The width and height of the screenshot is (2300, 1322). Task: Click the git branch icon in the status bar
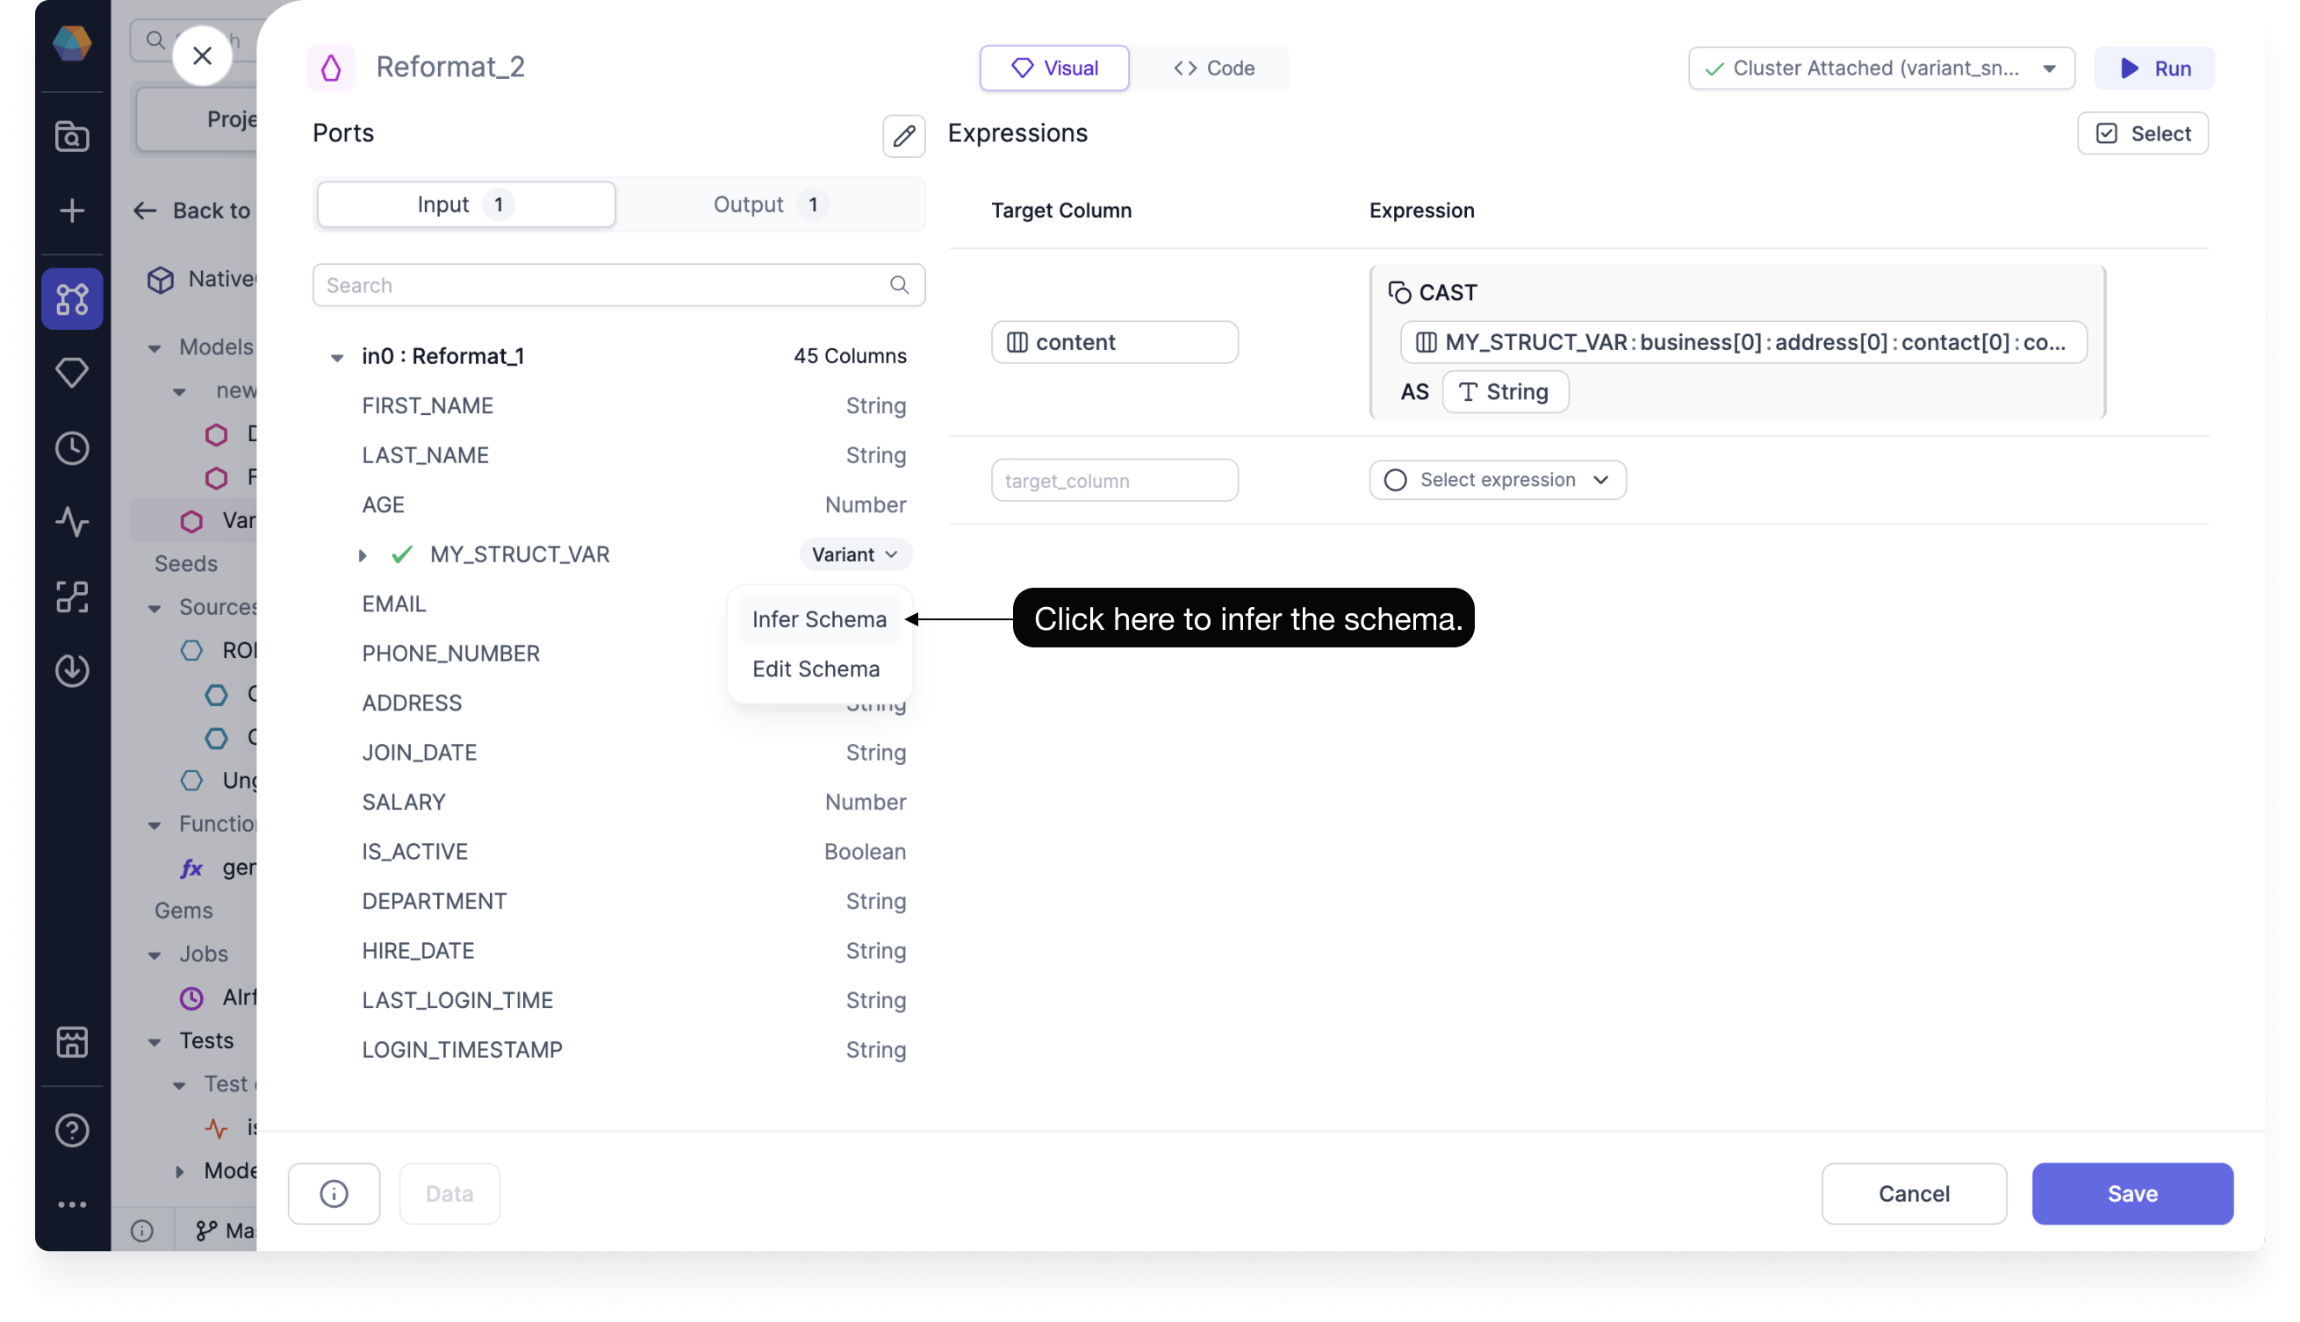206,1230
